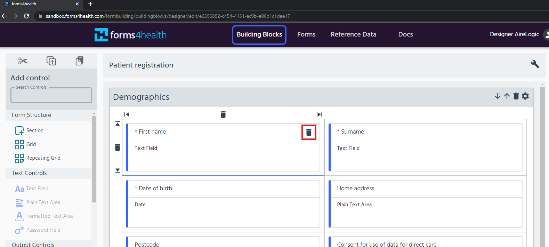Delete grid column using top trash icon
Viewport: 549px width, 247px height.
pyautogui.click(x=223, y=114)
